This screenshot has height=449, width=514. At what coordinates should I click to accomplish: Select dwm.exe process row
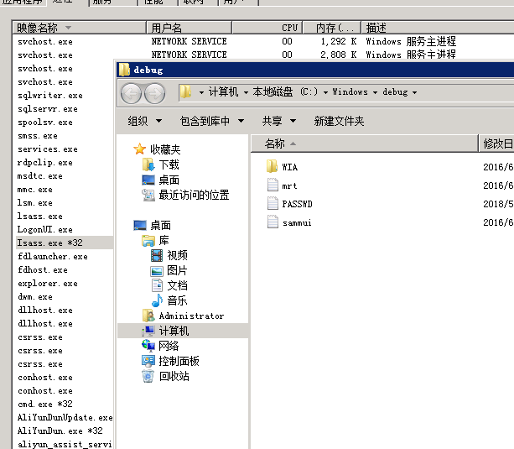point(65,297)
